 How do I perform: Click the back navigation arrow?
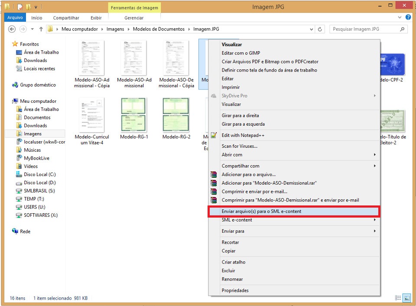[x=12, y=29]
